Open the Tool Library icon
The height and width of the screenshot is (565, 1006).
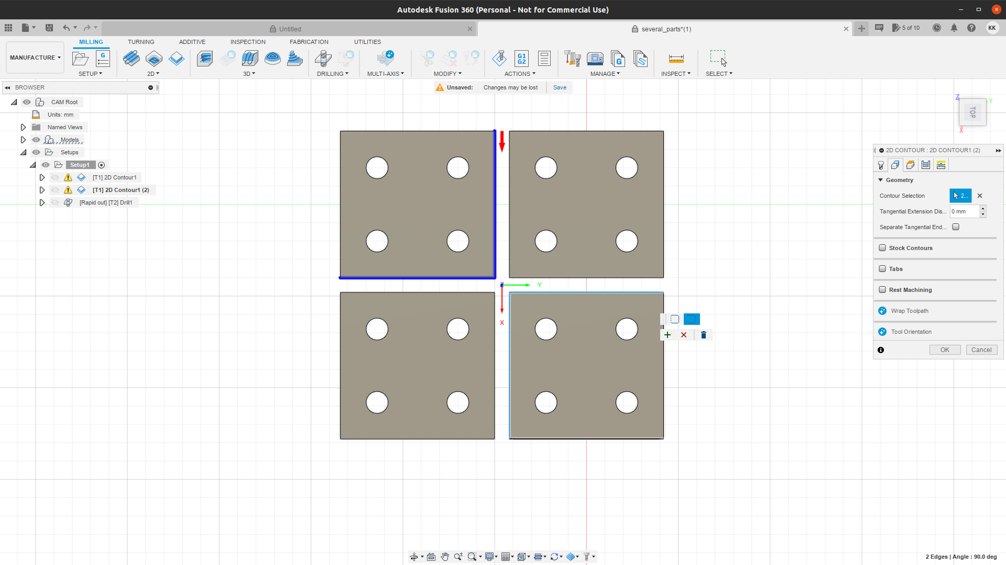pos(572,58)
